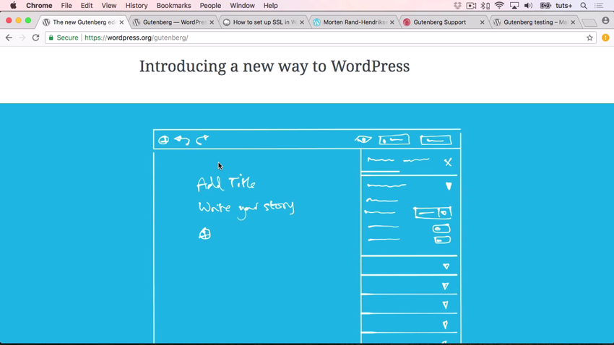Switch to 'Gutenberg testing' tab
The width and height of the screenshot is (614, 345).
pyautogui.click(x=535, y=22)
